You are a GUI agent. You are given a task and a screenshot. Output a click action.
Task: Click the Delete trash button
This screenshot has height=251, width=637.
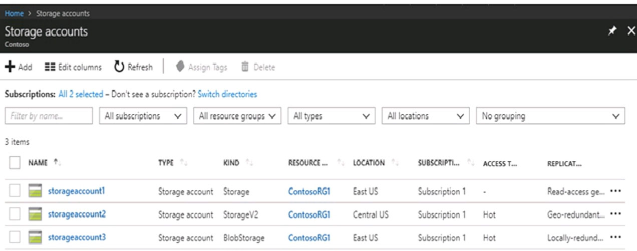(258, 67)
